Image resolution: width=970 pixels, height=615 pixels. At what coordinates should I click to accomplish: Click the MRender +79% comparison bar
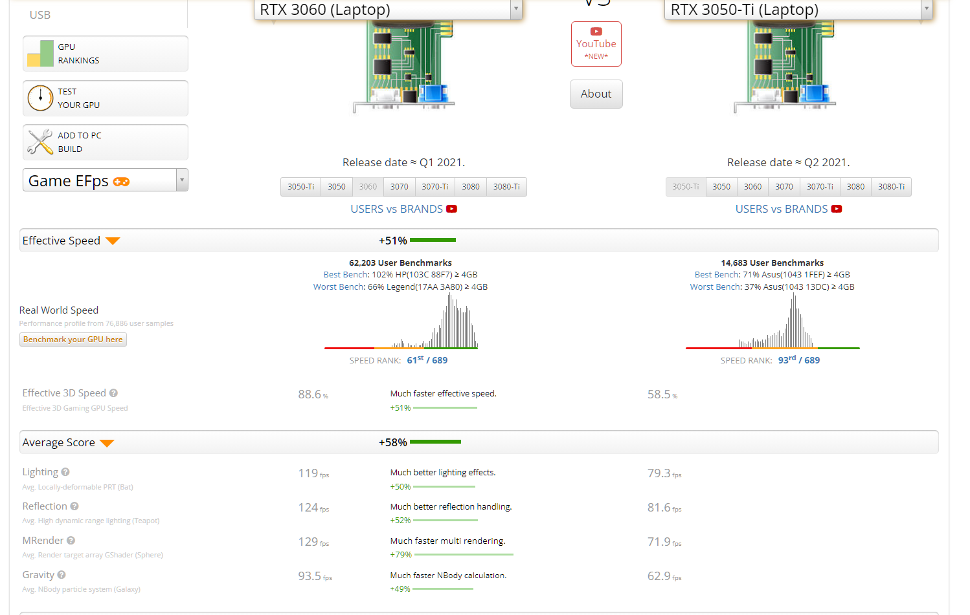point(464,554)
